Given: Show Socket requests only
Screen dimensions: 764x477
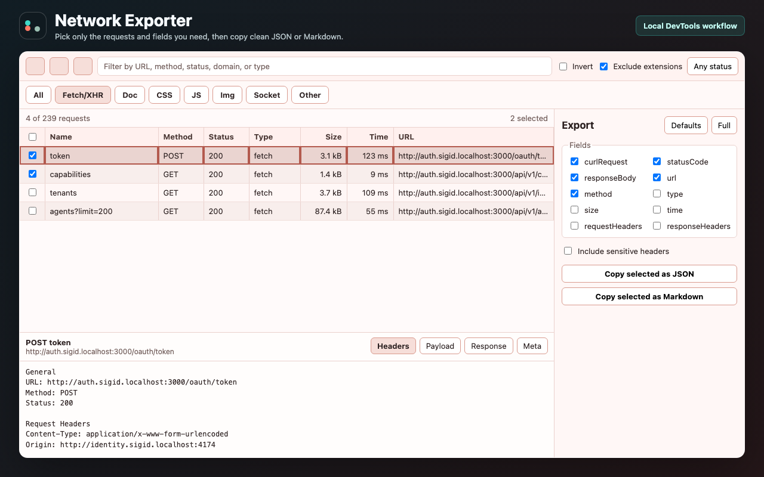Looking at the screenshot, I should point(267,95).
